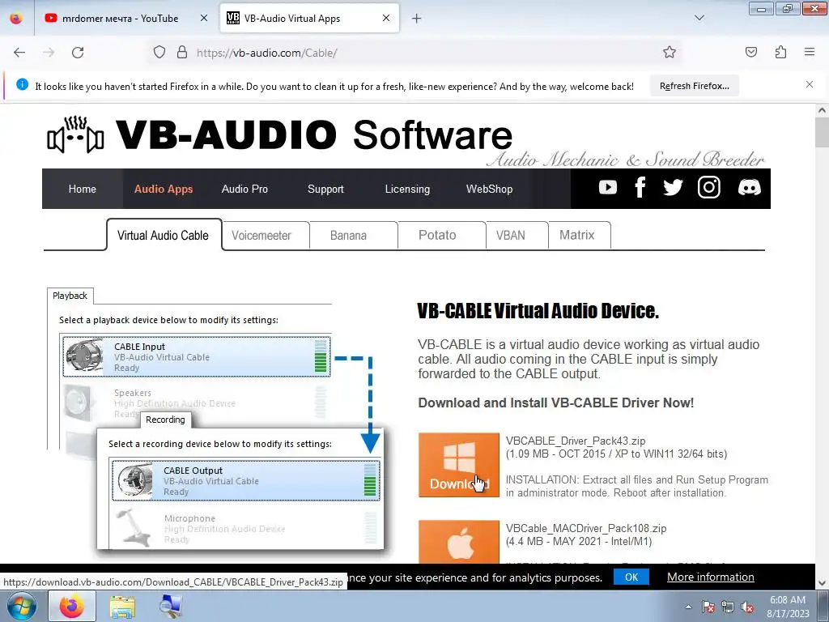Open the WebShop navigation item
Image resolution: width=829 pixels, height=622 pixels.
click(490, 189)
